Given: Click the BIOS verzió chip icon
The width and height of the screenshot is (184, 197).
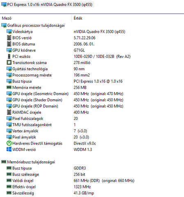Looking at the screenshot, I should point(9,38).
